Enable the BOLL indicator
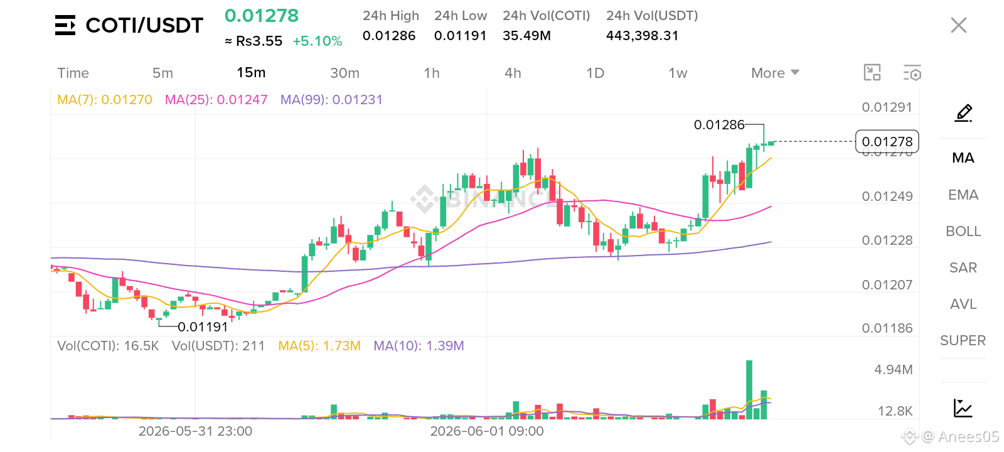 coord(963,231)
